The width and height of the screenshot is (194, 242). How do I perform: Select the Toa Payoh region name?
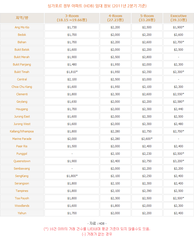[x=22, y=198]
